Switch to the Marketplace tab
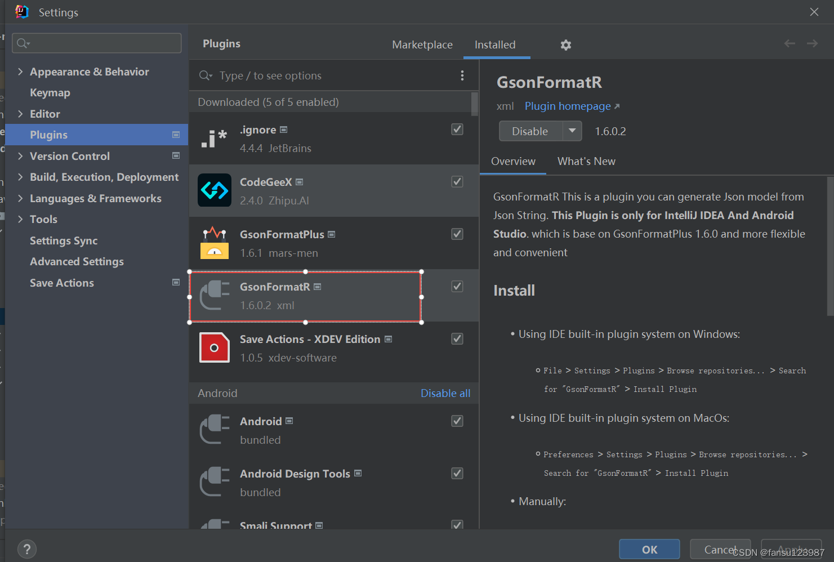This screenshot has height=562, width=834. [x=422, y=44]
